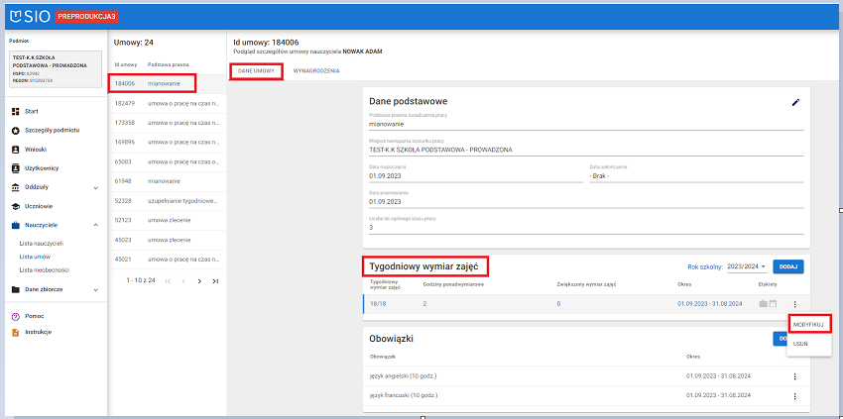Open Lista nauczycieli link in sidebar
This screenshot has height=419, width=843.
click(42, 243)
